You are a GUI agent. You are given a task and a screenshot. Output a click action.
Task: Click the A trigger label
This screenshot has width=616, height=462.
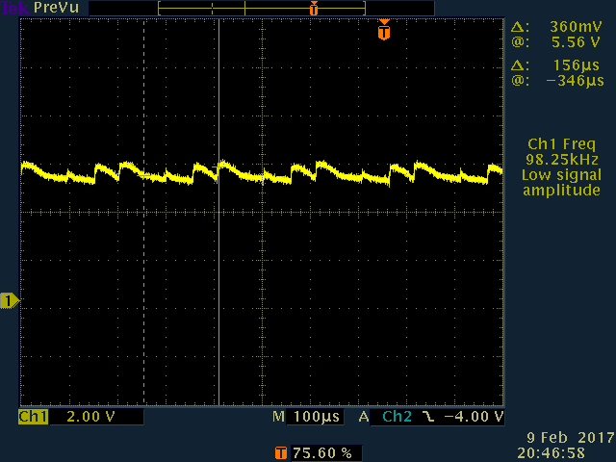pos(364,417)
